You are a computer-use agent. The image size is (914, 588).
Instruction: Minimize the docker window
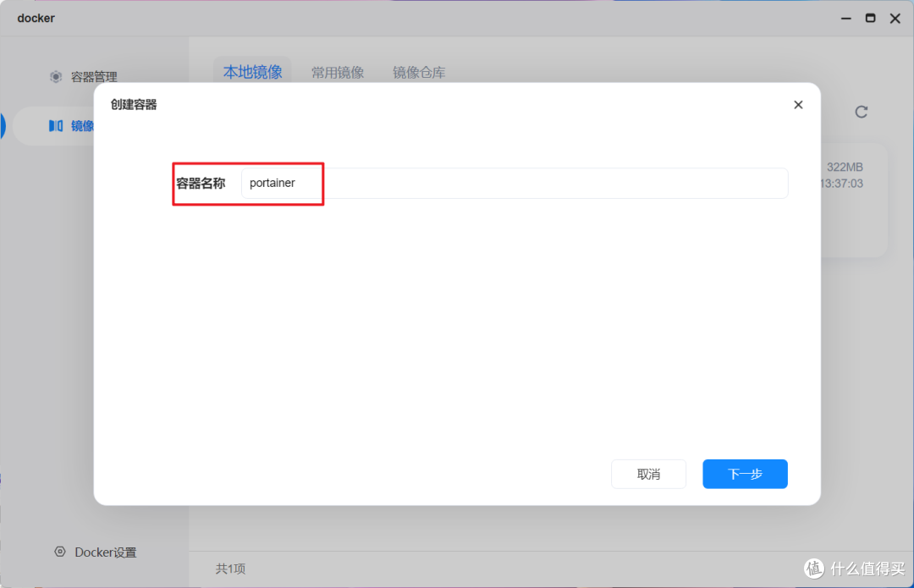coord(845,19)
